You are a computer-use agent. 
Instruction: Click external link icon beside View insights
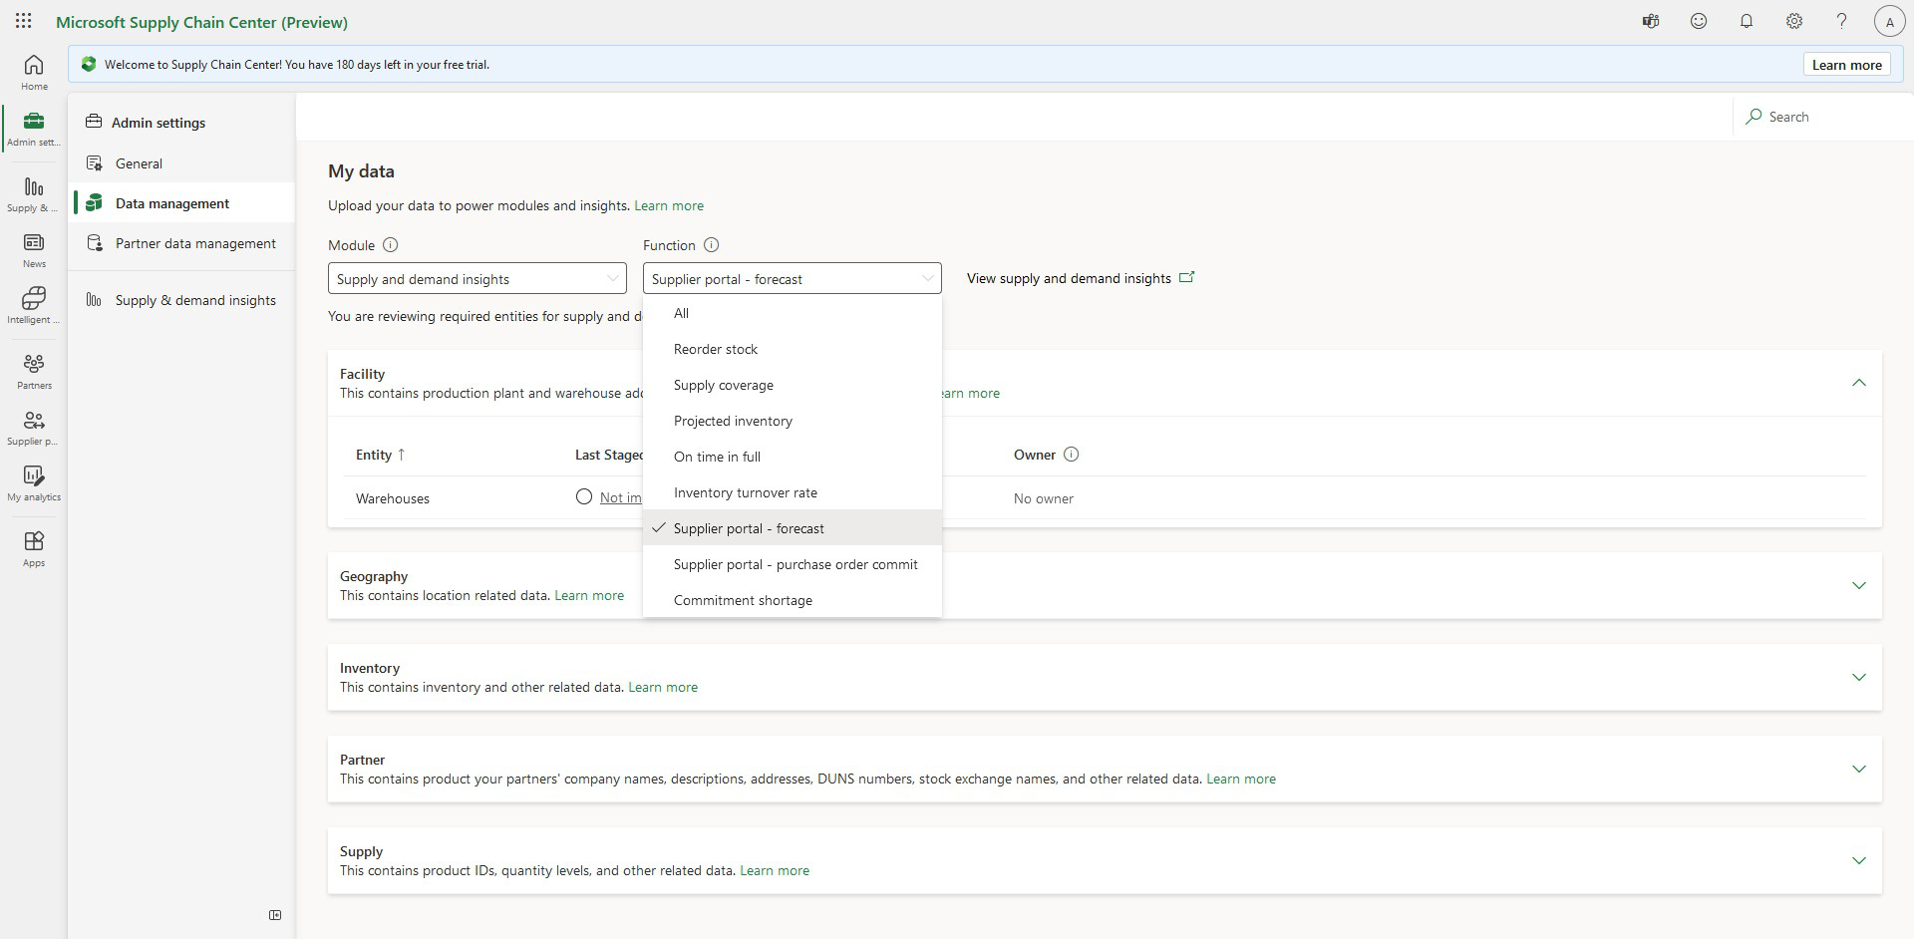[x=1186, y=277]
